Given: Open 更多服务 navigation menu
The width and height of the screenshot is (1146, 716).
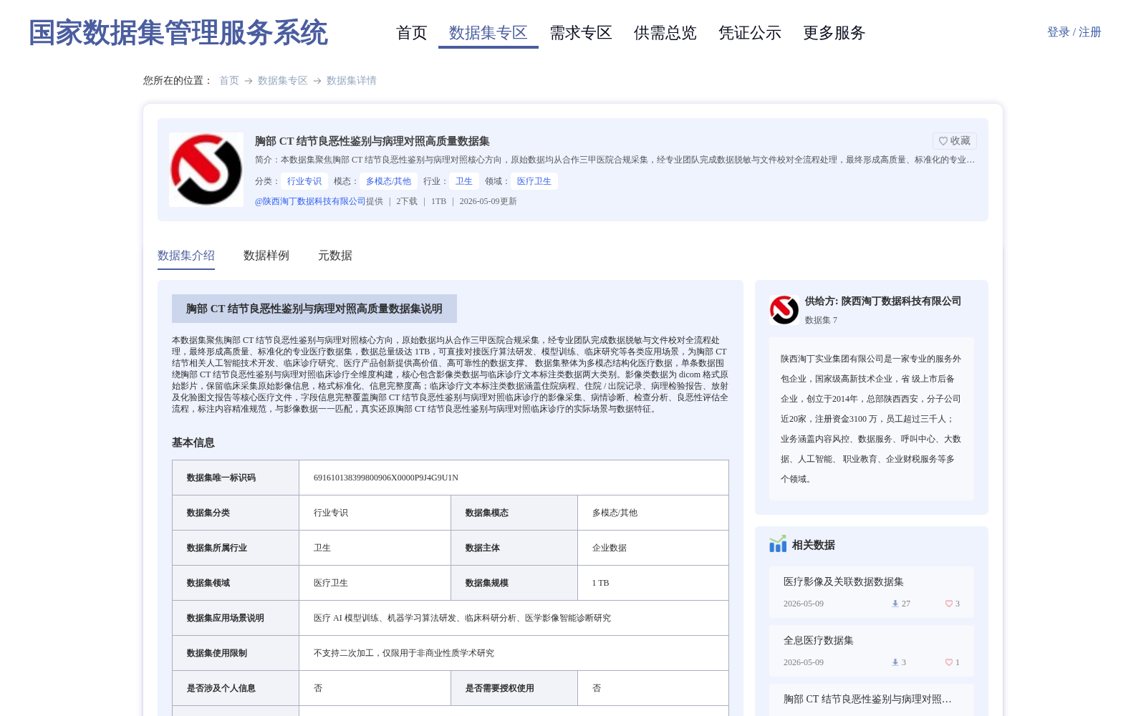Looking at the screenshot, I should pos(834,33).
